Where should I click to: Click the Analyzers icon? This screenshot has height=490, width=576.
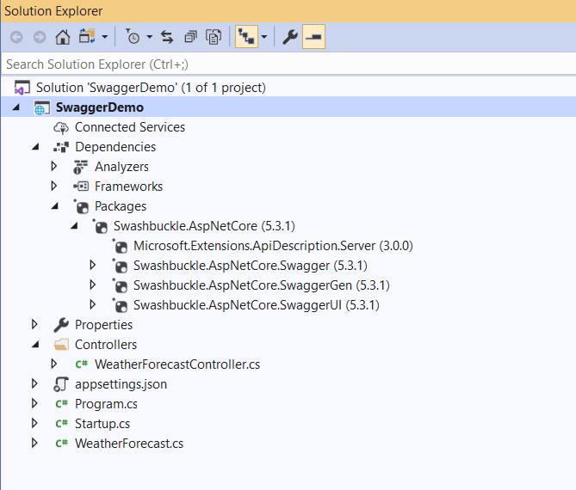click(x=80, y=167)
